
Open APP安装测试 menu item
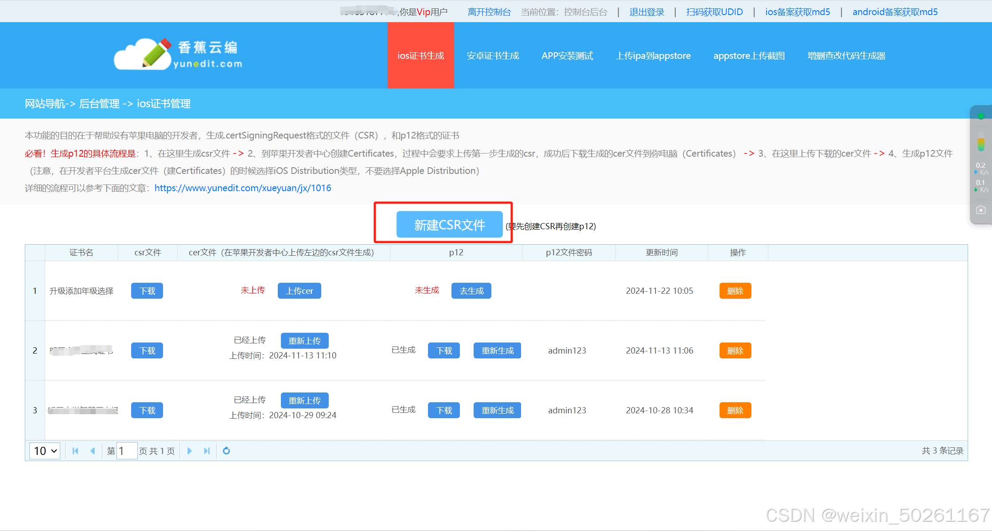coord(567,56)
